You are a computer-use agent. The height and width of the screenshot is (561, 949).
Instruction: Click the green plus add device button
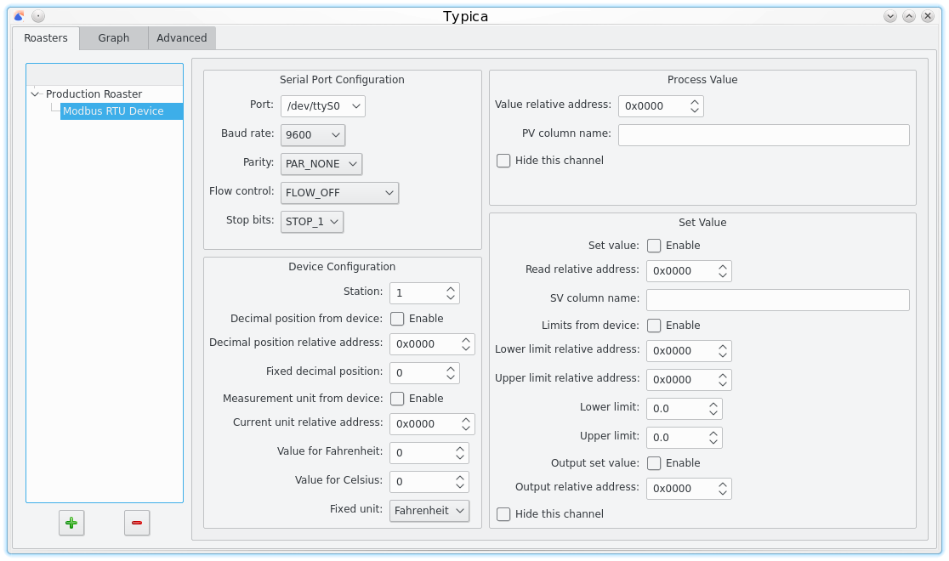click(x=71, y=523)
